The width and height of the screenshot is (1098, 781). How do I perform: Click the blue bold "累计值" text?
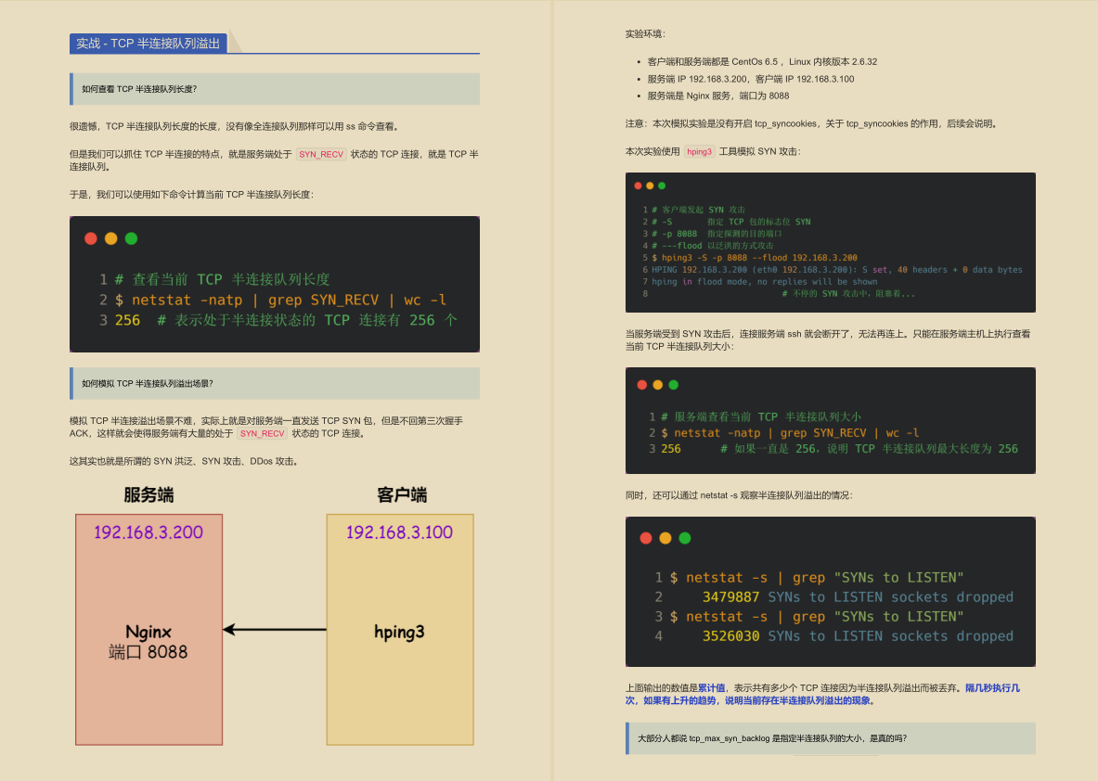pyautogui.click(x=711, y=688)
